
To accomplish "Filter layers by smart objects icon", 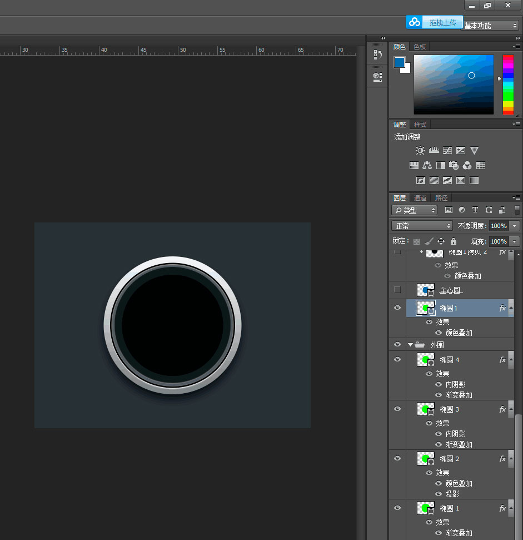I will tap(502, 210).
